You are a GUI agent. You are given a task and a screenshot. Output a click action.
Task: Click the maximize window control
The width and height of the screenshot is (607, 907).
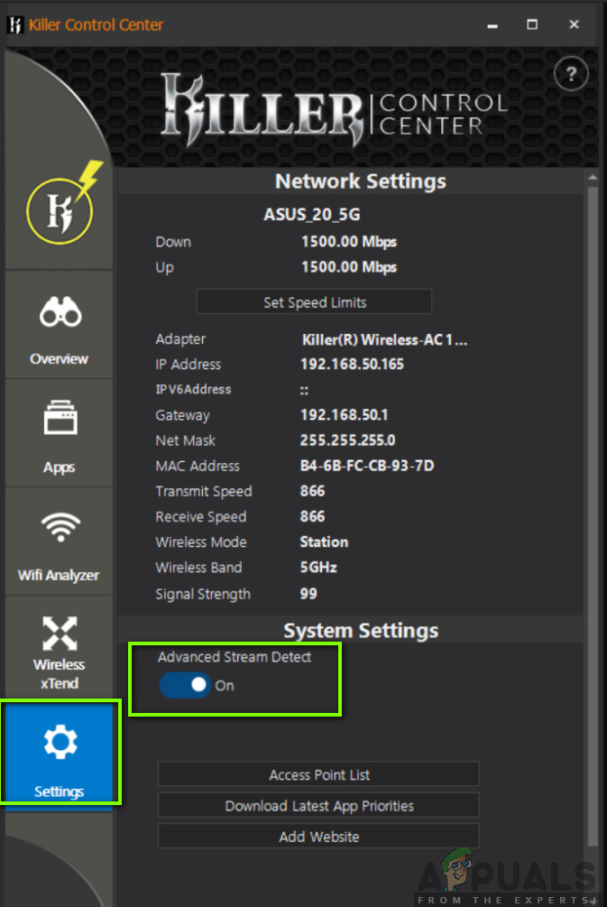coord(532,25)
